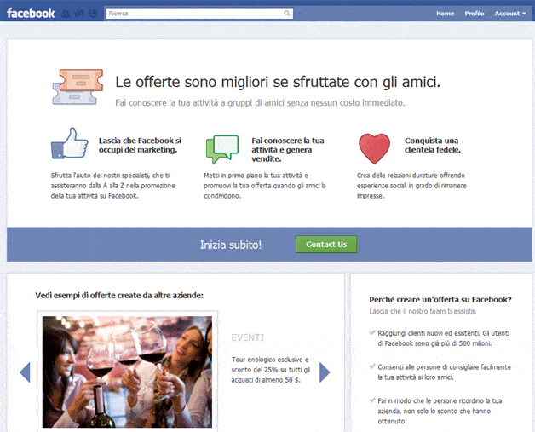
Task: Click the offers coupon ticket icon
Action: 78,87
